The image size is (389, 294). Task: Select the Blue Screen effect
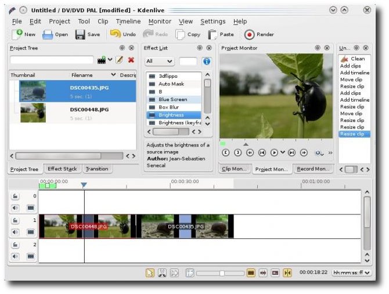[x=174, y=99]
